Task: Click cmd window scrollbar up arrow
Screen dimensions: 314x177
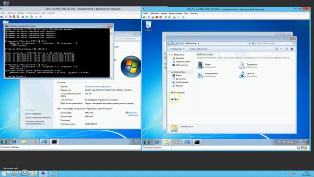Action: (x=111, y=29)
